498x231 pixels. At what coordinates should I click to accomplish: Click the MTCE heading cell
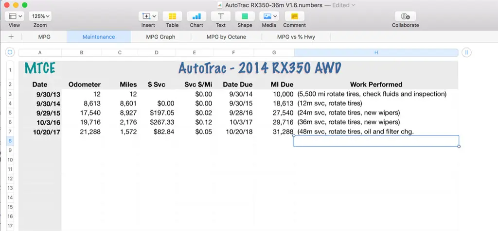pos(40,68)
